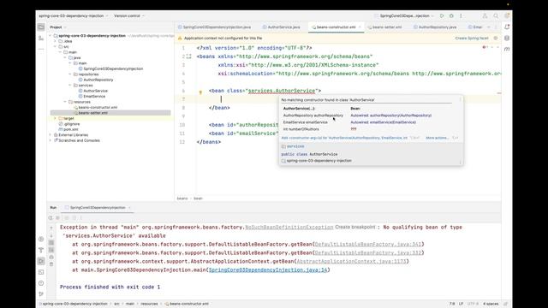Collapse the repositories package
The height and width of the screenshot is (308, 548).
70,74
